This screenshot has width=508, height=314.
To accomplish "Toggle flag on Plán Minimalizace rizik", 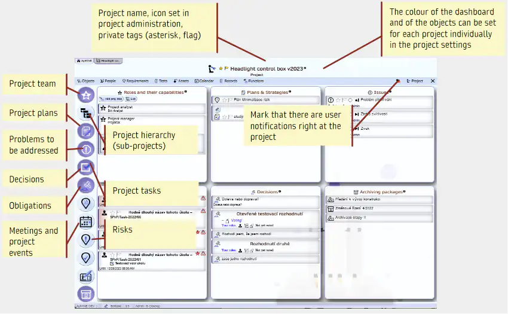I will (x=230, y=100).
